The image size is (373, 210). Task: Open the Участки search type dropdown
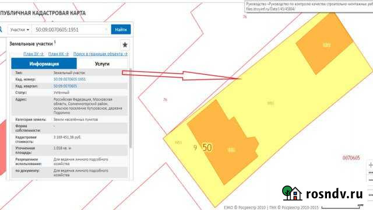(19, 30)
